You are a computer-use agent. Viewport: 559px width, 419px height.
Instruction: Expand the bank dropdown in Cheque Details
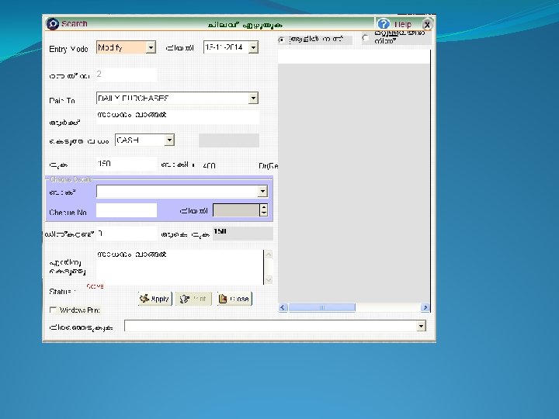click(262, 192)
